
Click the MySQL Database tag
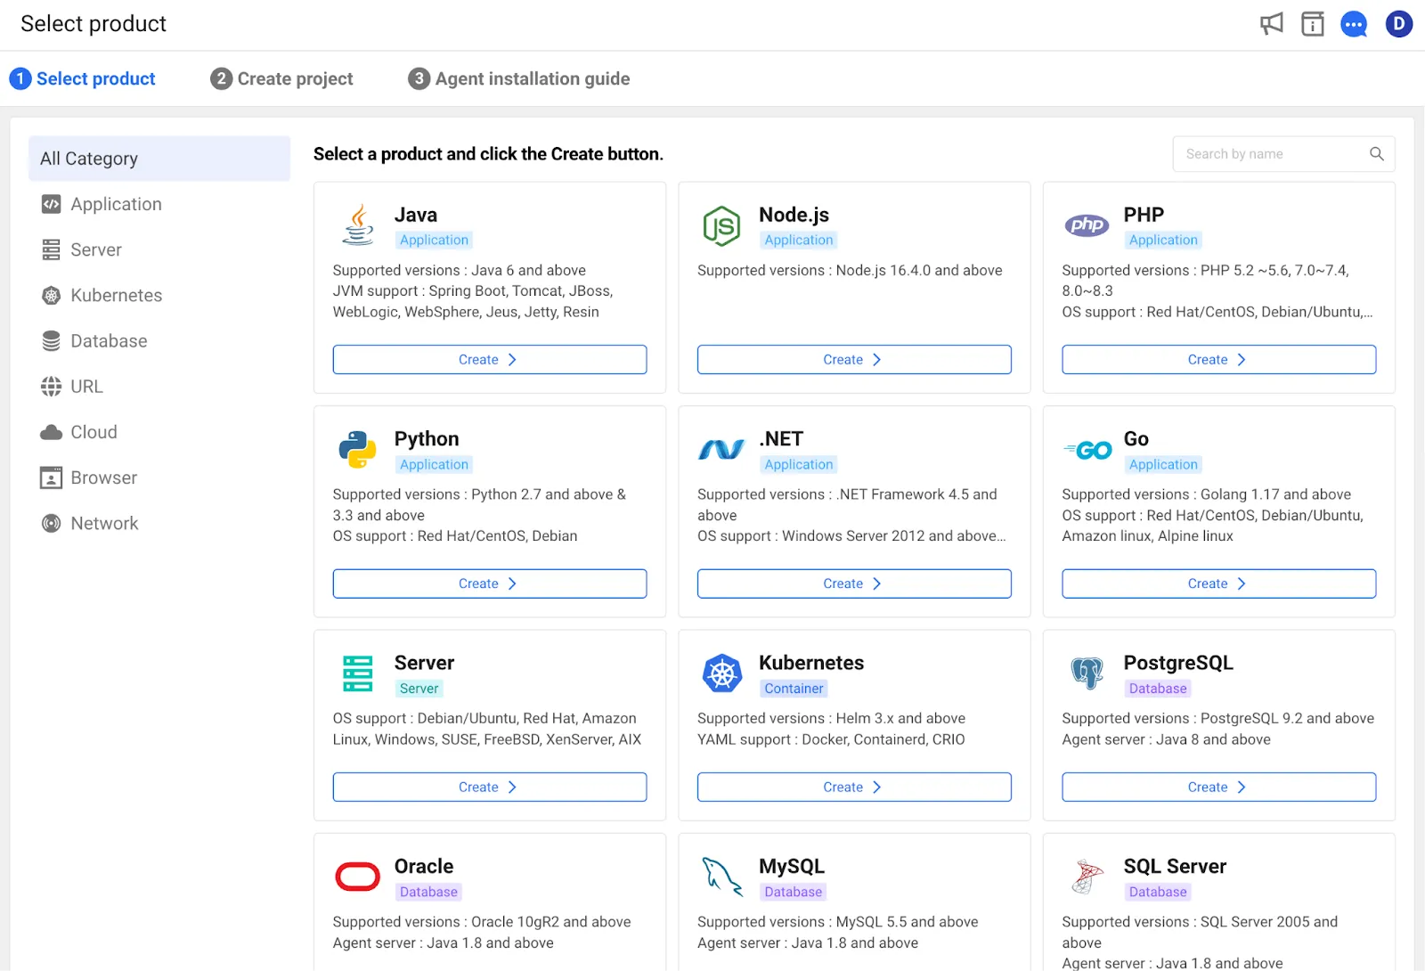[793, 893]
